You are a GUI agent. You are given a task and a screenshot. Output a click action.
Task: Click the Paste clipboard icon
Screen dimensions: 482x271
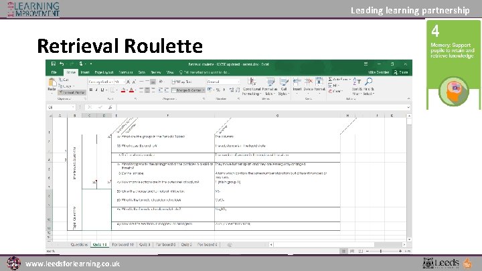[x=52, y=82]
